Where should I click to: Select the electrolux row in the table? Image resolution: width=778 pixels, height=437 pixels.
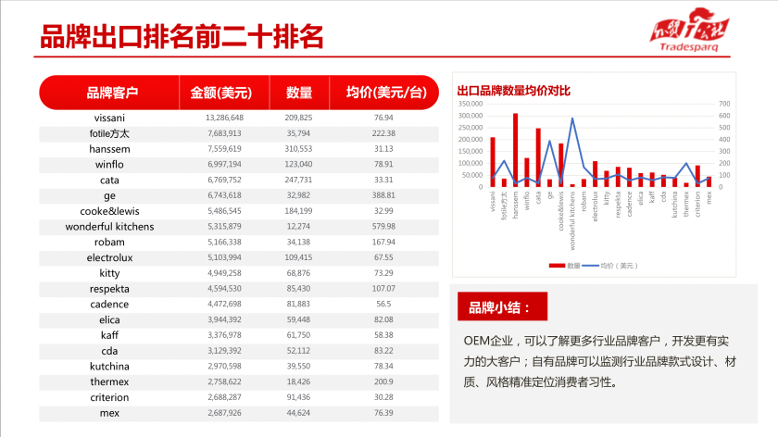[x=109, y=257]
